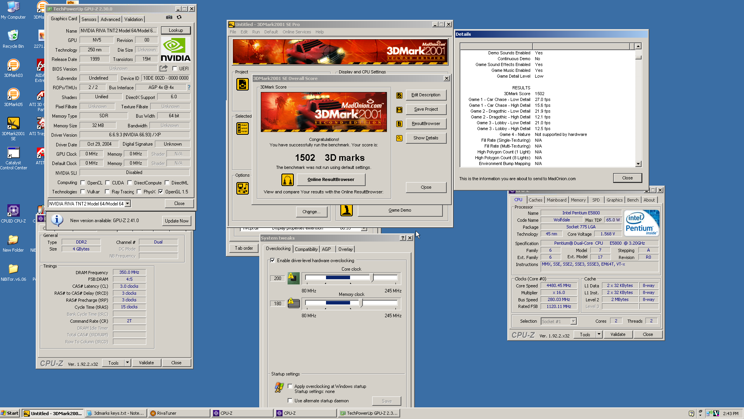Click Update Now button for GPU-Z
The width and height of the screenshot is (744, 419).
tap(177, 221)
